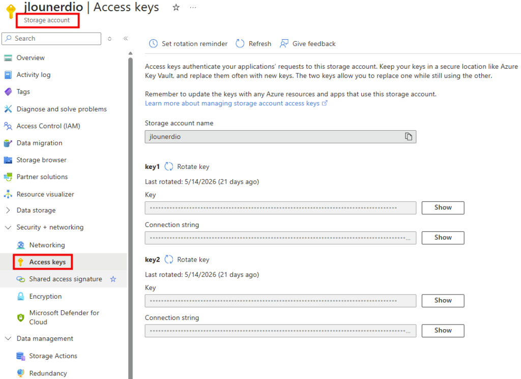521x379 pixels.
Task: Show the key2 Key value
Action: (x=443, y=301)
